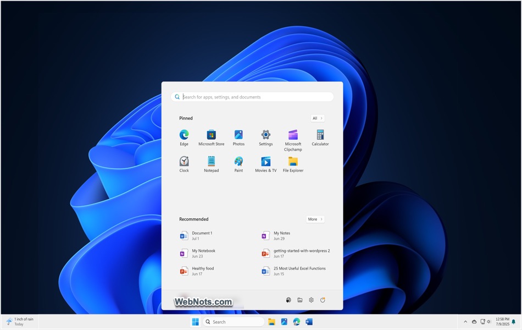Open the Clock app
The height and width of the screenshot is (330, 522).
(x=184, y=164)
